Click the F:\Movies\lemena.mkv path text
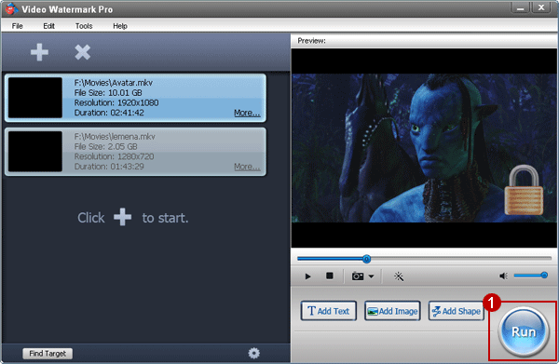This screenshot has width=559, height=364. coord(115,137)
